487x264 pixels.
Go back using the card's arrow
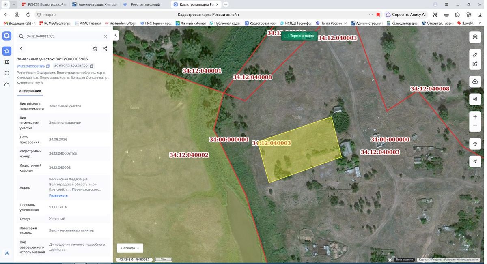21,49
